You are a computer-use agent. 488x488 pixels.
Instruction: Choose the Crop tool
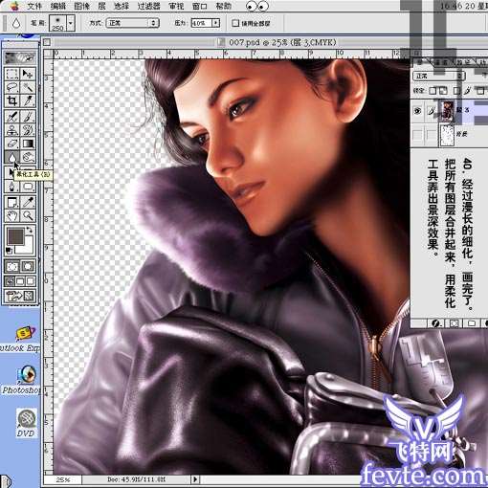point(12,100)
